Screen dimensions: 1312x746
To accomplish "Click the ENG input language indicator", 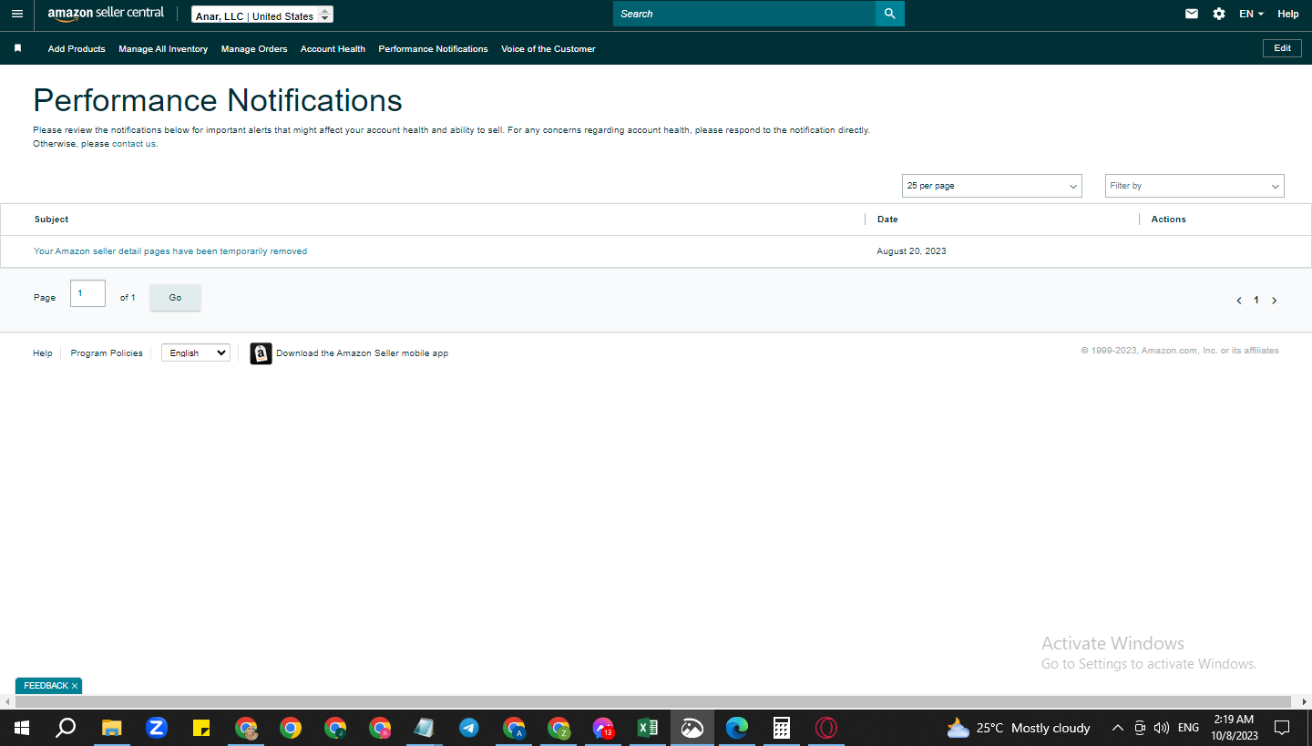I will [1188, 728].
